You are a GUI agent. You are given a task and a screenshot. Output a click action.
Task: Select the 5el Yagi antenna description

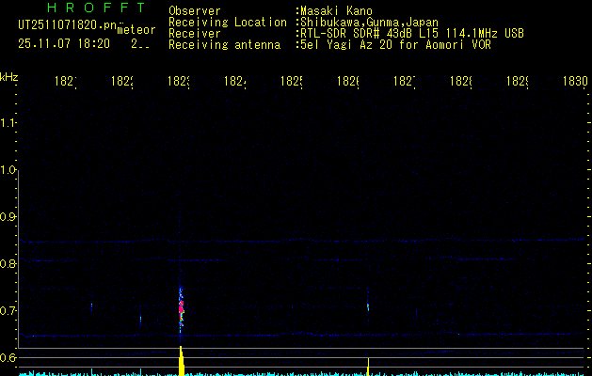(x=394, y=45)
